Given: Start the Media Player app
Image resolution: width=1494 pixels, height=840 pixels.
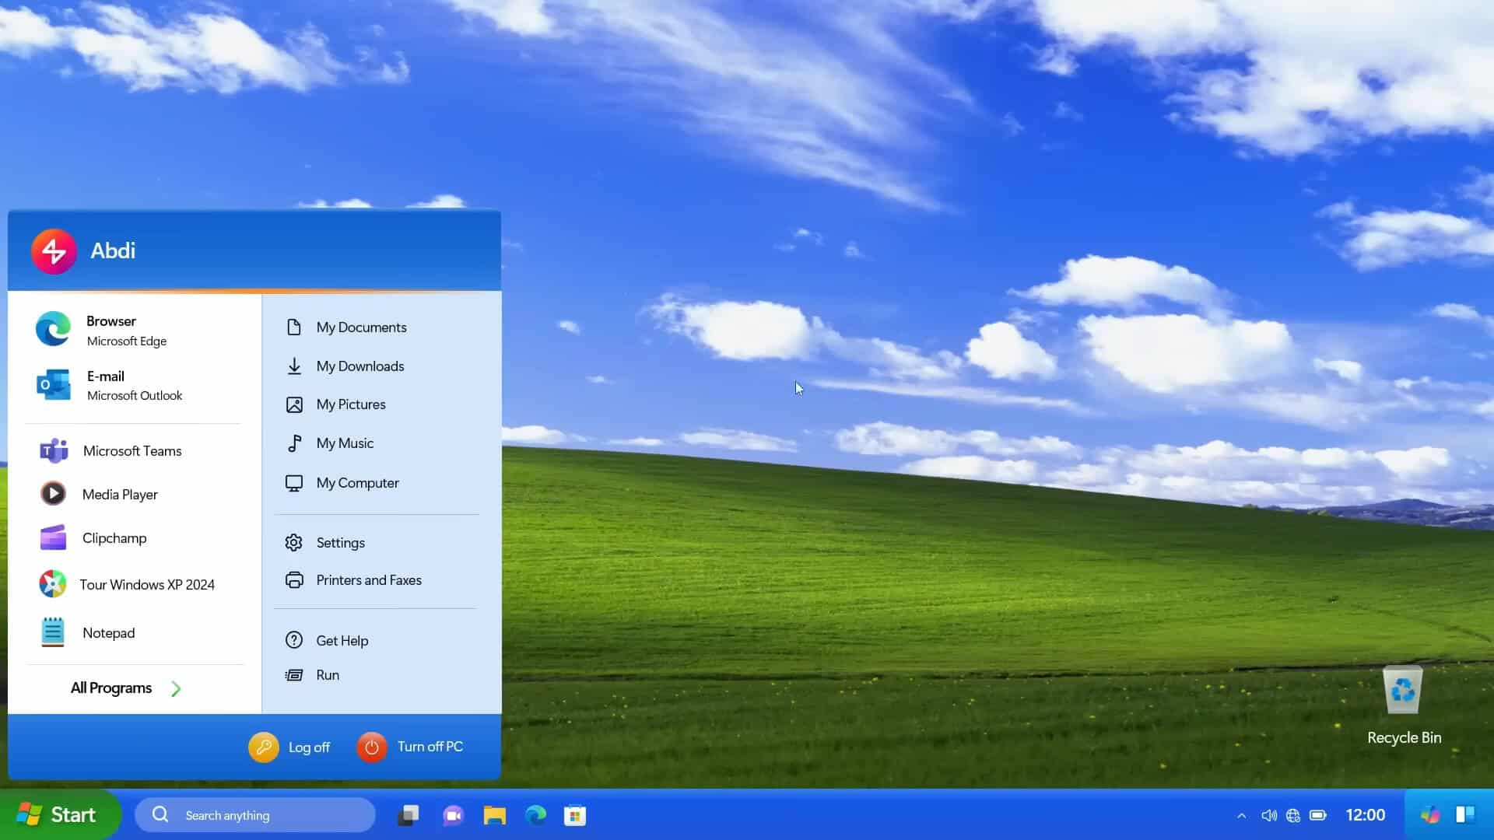Looking at the screenshot, I should (120, 494).
